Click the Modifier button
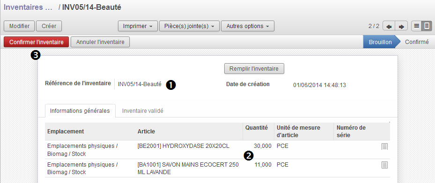 pyautogui.click(x=19, y=26)
